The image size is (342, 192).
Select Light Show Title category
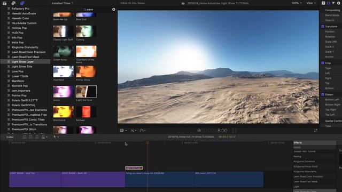click(x=22, y=67)
